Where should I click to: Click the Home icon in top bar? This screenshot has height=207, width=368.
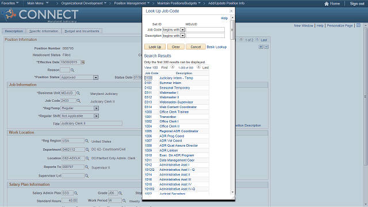pyautogui.click(x=326, y=3)
